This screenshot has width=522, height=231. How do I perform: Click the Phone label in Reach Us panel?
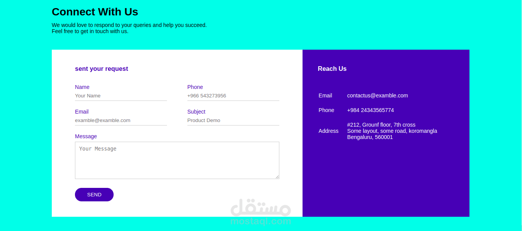coord(326,110)
